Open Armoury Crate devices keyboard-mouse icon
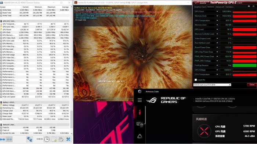The height and width of the screenshot is (144, 257). point(140,124)
